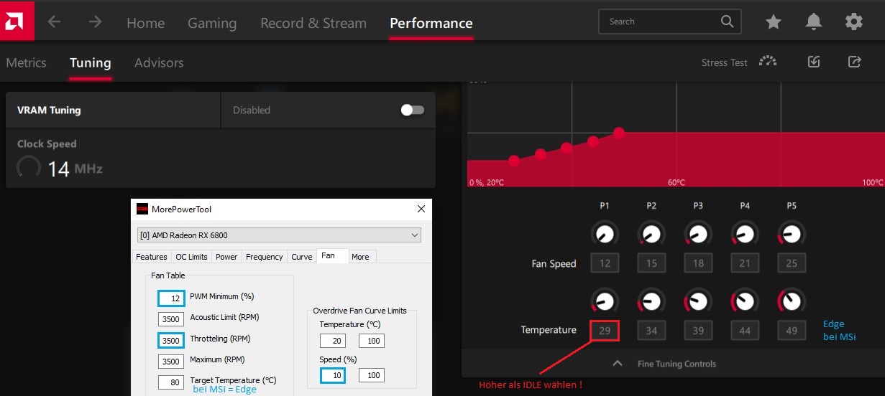This screenshot has height=396, width=885.
Task: Click the P3 Temperature value 39
Action: click(x=698, y=330)
